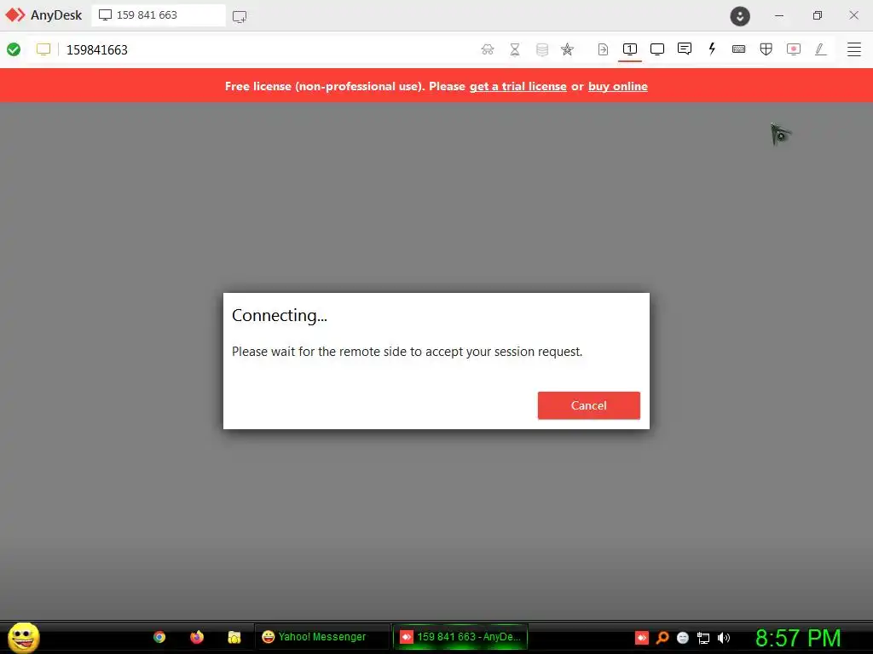The image size is (873, 654).
Task: Click the green connection status checkmark
Action: (x=14, y=49)
